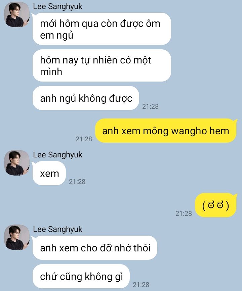Tap the 21:28 timestamp beside 'anh ngủ không được'
Viewport: 242px width, 291px height.
point(150,106)
